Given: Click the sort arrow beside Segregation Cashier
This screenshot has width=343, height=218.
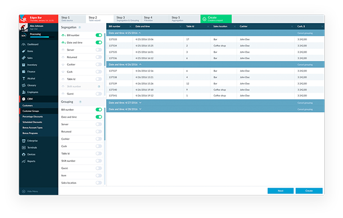Looking at the screenshot, I should point(63,65).
